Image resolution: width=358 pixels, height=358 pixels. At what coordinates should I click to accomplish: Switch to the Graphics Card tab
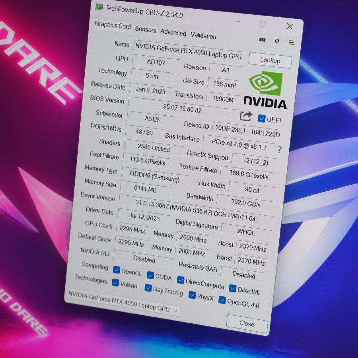click(x=113, y=25)
